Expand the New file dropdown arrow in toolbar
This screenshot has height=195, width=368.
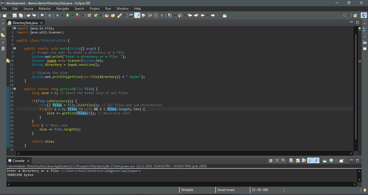10,15
